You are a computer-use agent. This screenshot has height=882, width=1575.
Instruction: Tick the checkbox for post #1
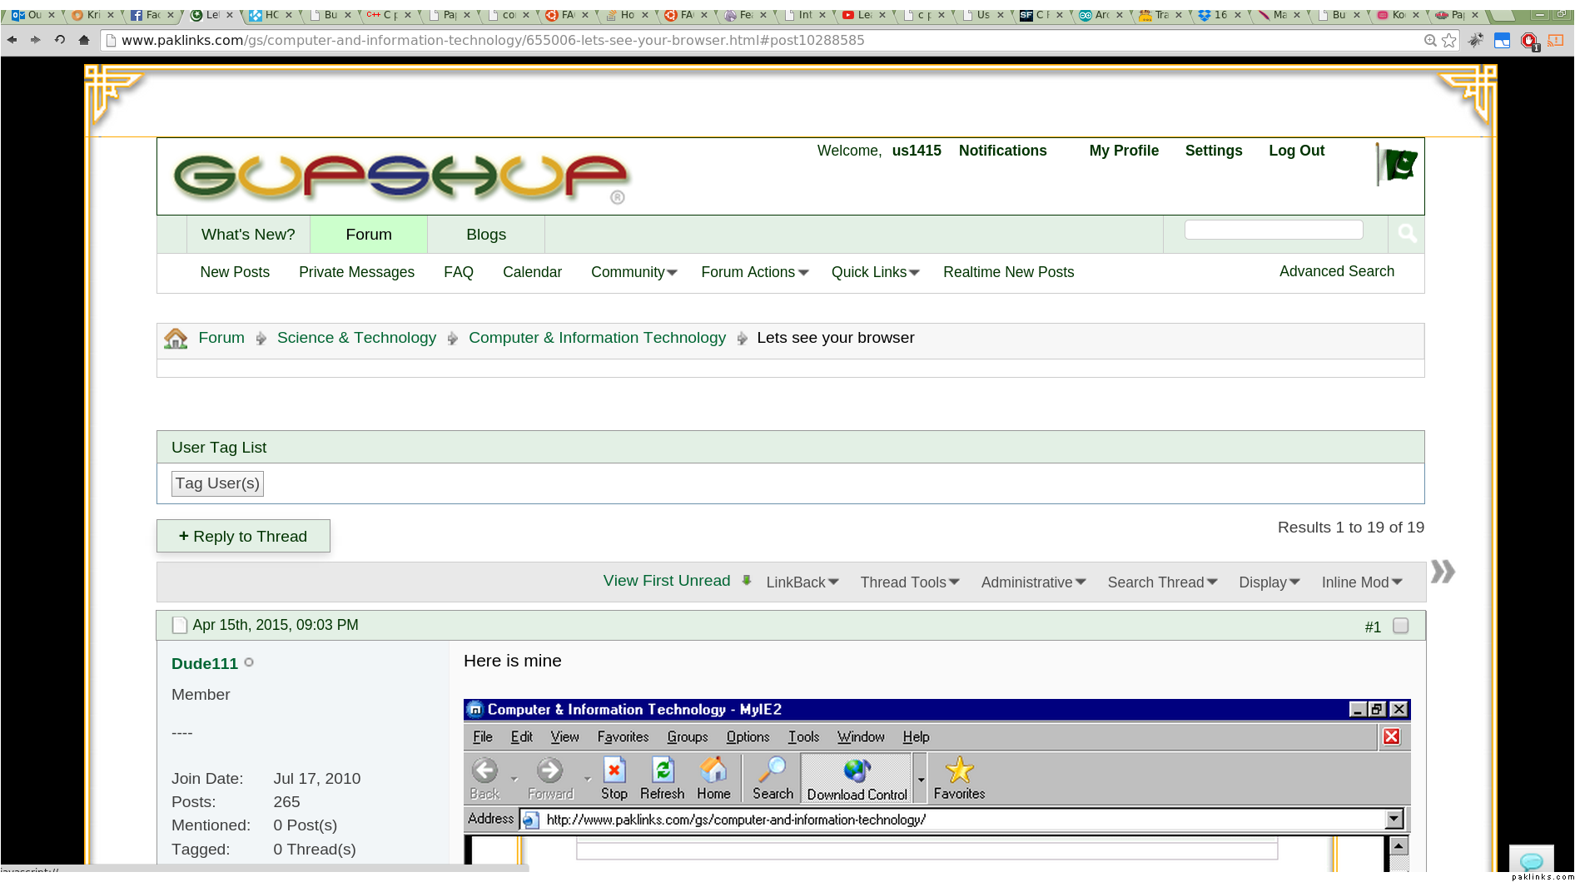(x=1401, y=626)
